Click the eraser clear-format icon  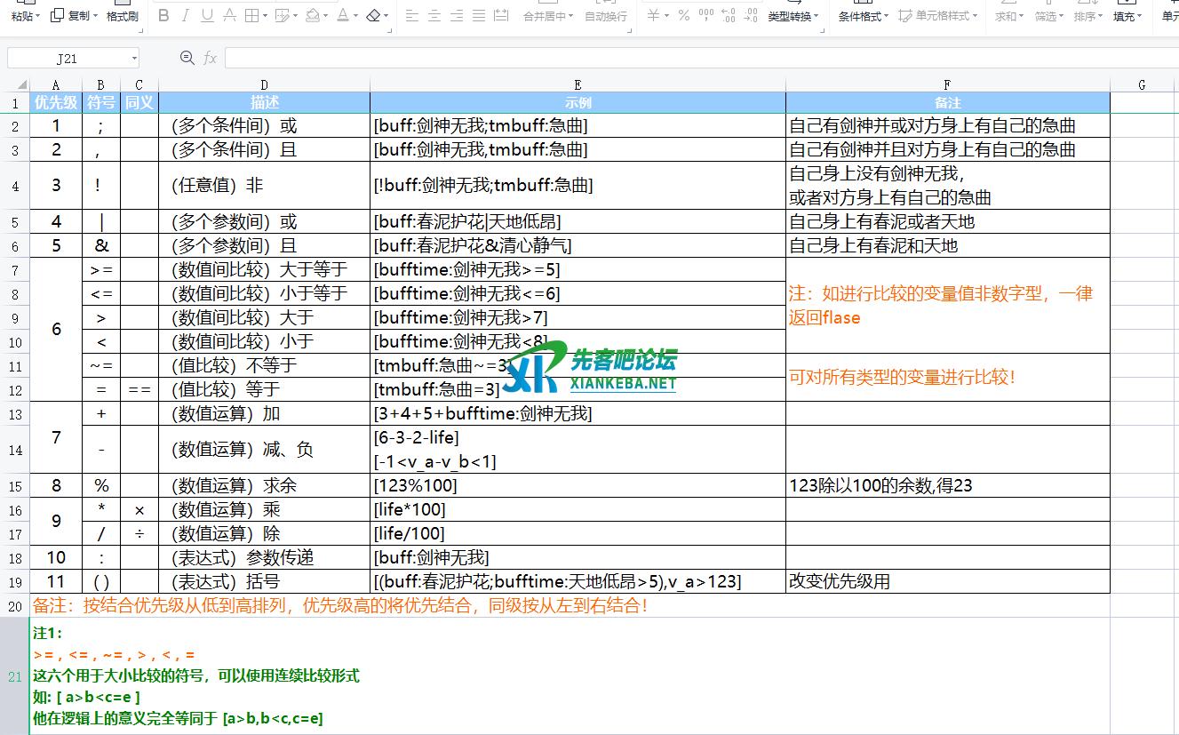372,15
